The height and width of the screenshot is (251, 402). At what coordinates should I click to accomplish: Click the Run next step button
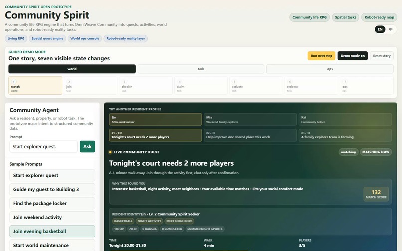click(x=321, y=56)
